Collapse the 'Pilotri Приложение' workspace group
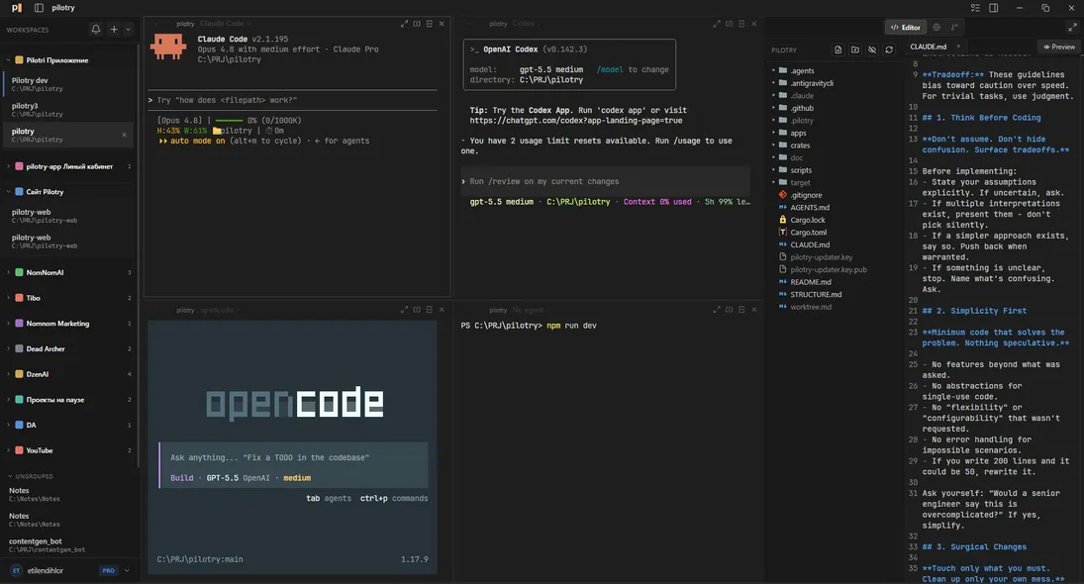Screen dimensions: 1084x584 8,60
